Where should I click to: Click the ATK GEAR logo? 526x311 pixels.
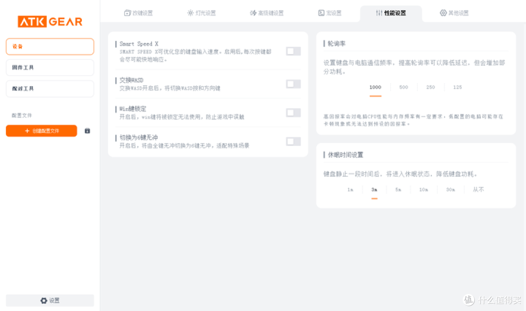[50, 22]
